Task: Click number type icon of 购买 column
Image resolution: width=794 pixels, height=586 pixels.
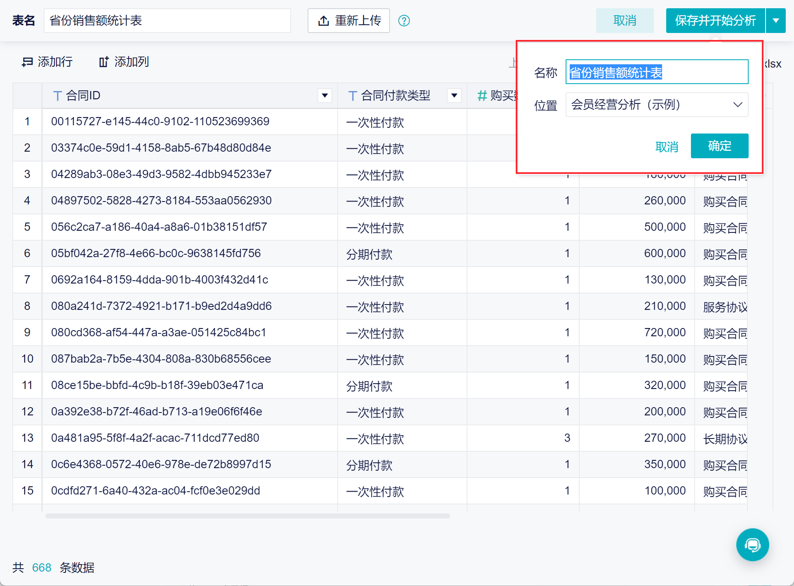Action: point(482,96)
